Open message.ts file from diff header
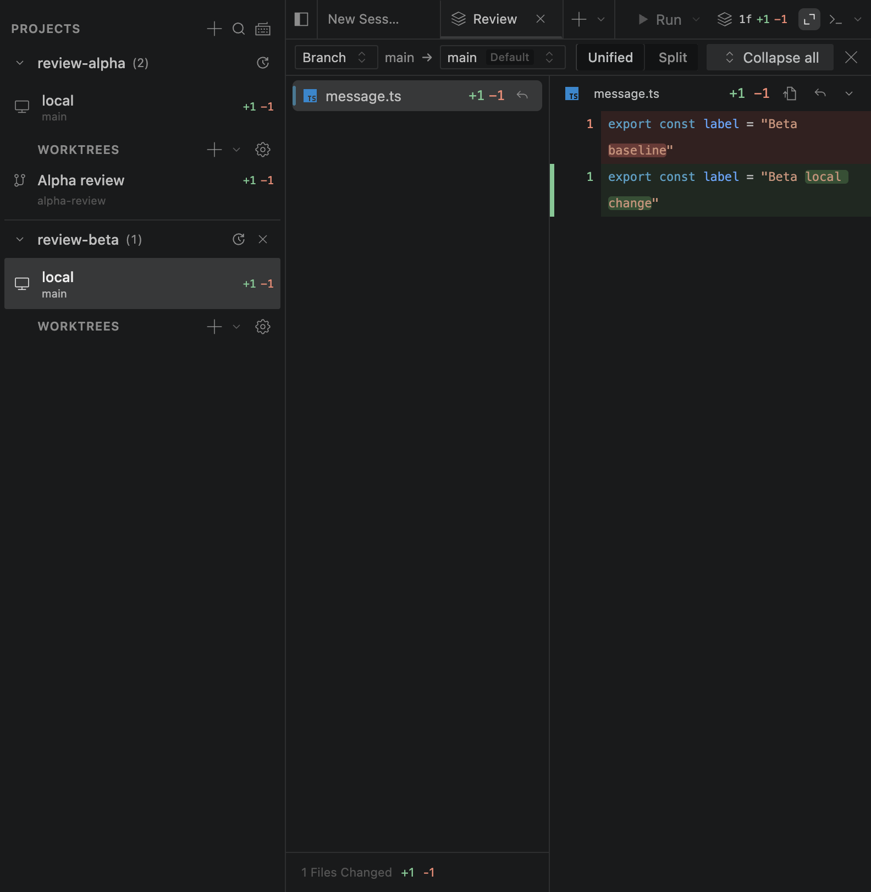Image resolution: width=871 pixels, height=892 pixels. point(790,93)
